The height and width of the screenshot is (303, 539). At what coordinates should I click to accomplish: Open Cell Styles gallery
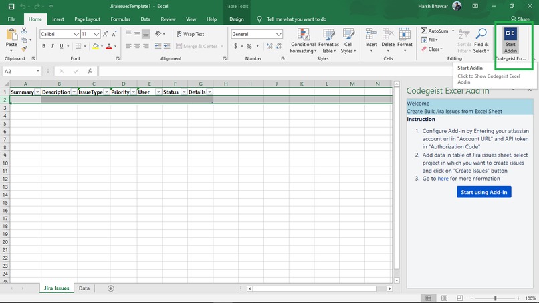[x=348, y=41]
